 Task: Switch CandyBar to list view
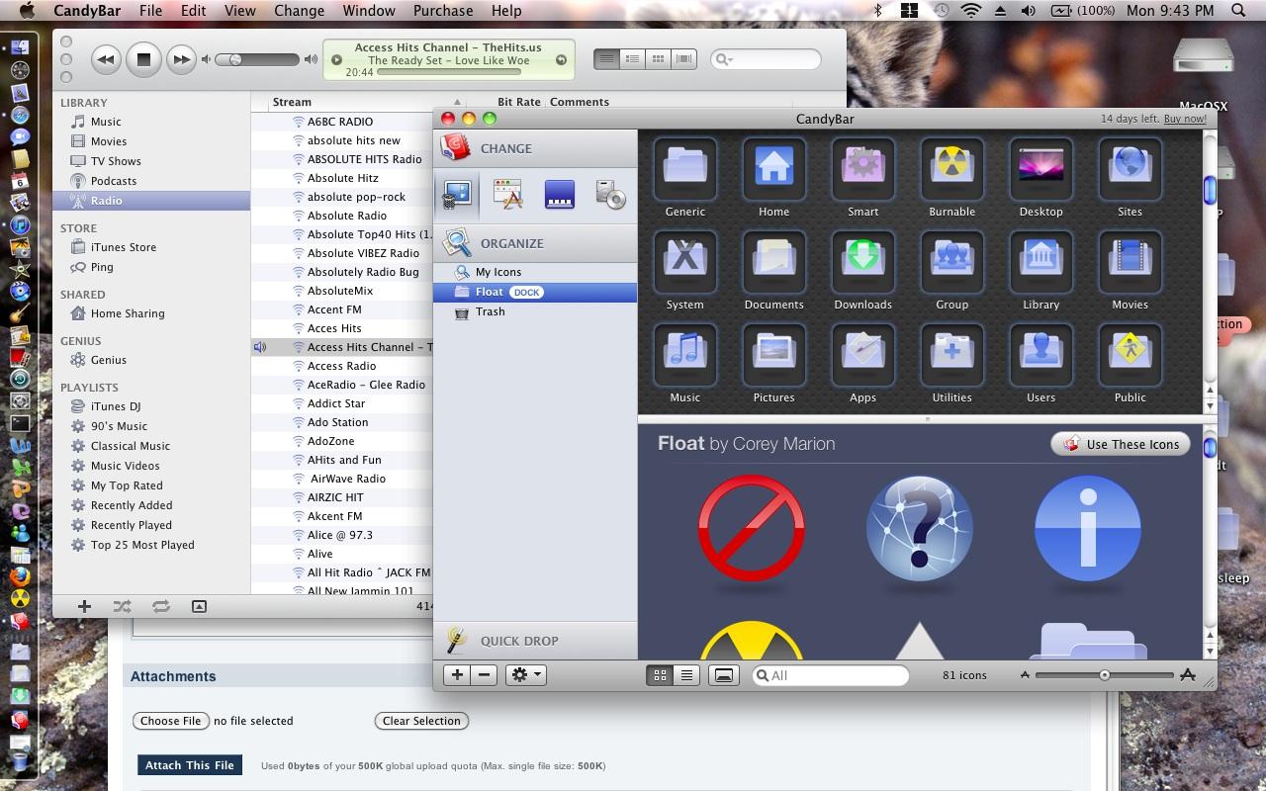click(686, 675)
